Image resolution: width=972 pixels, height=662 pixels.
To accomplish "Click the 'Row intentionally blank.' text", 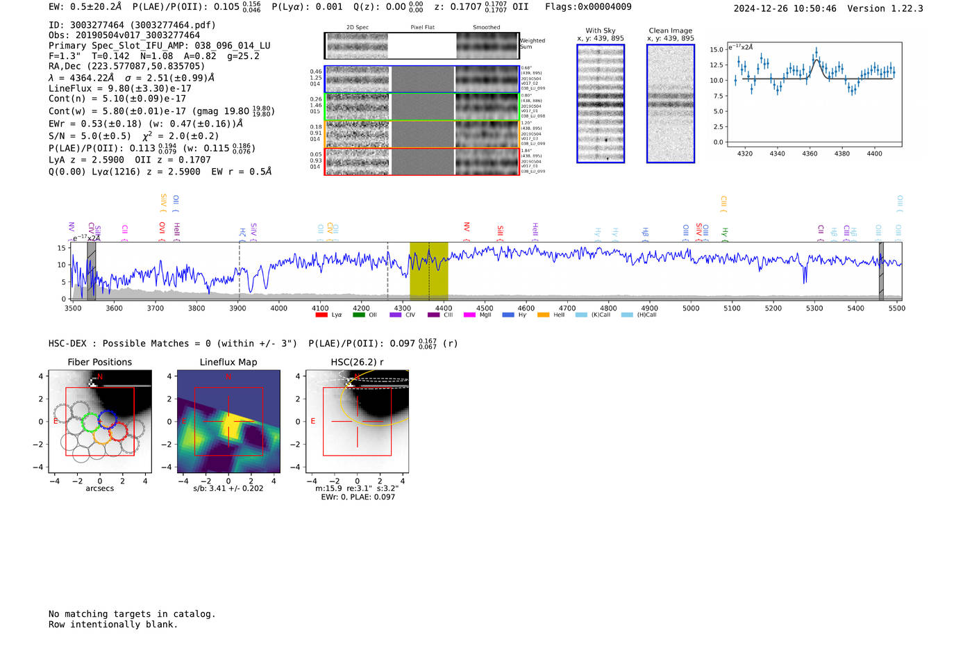I will tap(113, 624).
